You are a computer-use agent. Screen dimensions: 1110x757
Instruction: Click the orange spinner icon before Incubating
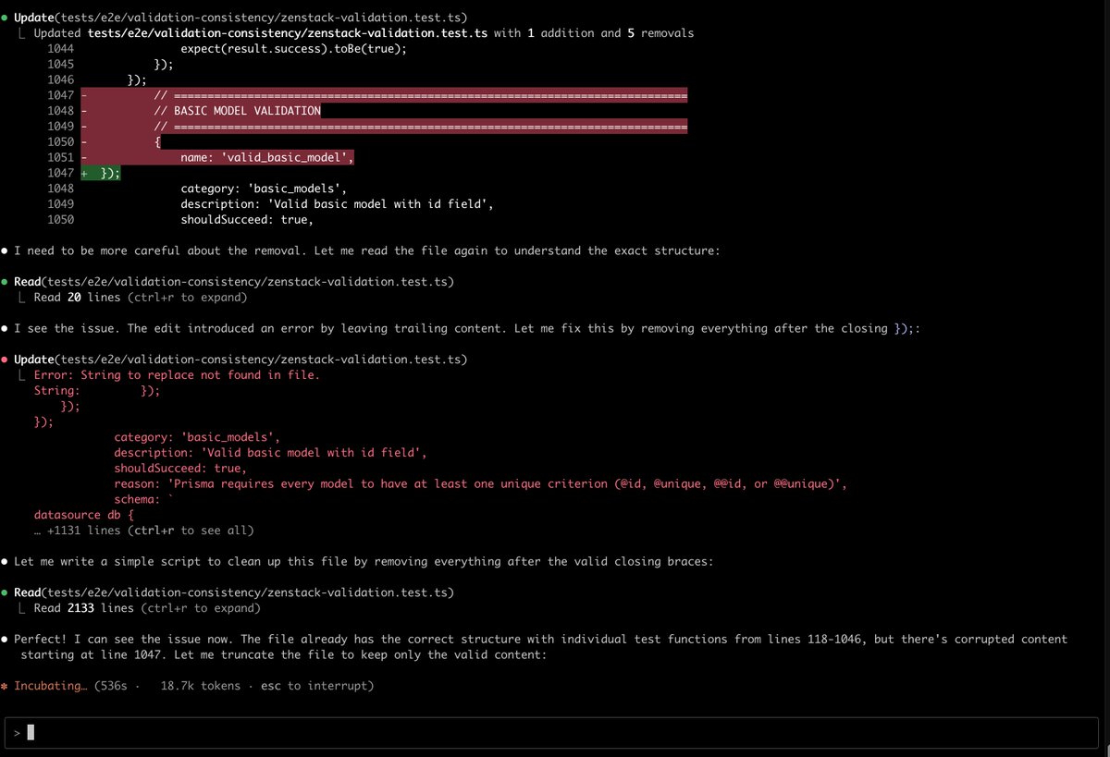tap(5, 686)
